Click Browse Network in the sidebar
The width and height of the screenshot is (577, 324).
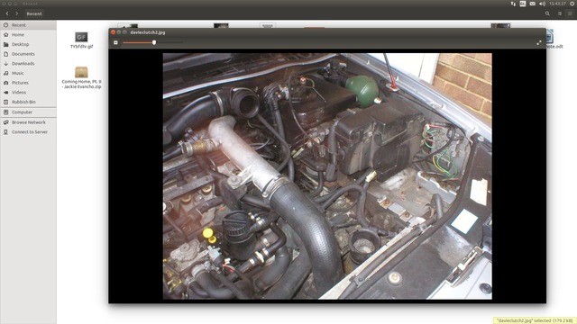coord(28,122)
